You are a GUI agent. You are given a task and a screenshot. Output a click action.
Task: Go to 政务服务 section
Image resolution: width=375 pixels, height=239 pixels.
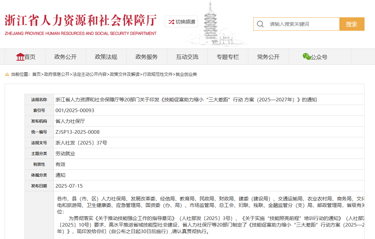[147, 57]
